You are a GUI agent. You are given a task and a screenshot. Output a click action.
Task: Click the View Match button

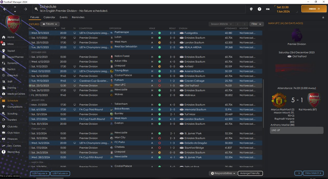coord(313,173)
